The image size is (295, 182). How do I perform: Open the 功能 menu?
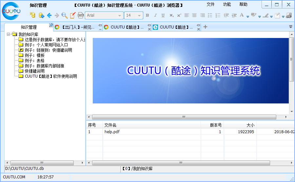tap(227, 4)
